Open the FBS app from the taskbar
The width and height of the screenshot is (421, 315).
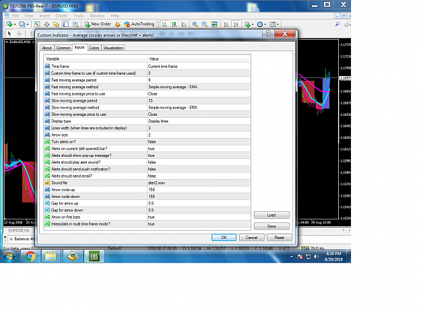94,256
